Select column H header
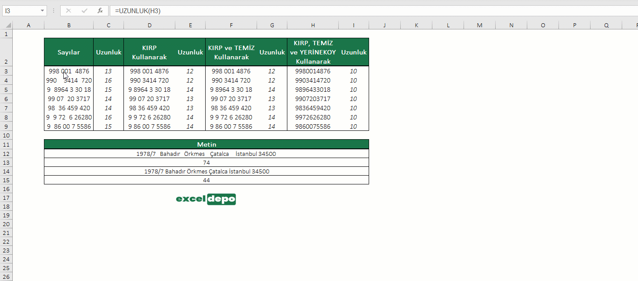638x281 pixels. (x=313, y=25)
